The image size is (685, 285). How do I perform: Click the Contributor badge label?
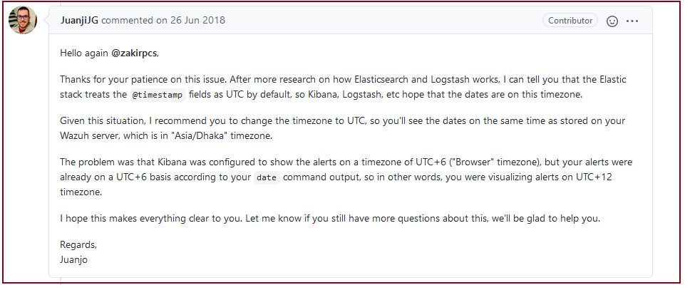[x=570, y=21]
